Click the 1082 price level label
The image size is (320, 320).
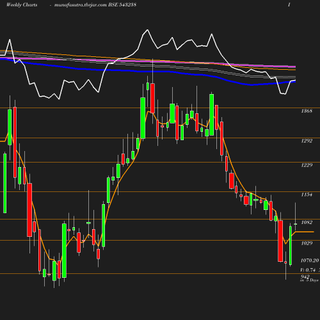tap(307, 222)
